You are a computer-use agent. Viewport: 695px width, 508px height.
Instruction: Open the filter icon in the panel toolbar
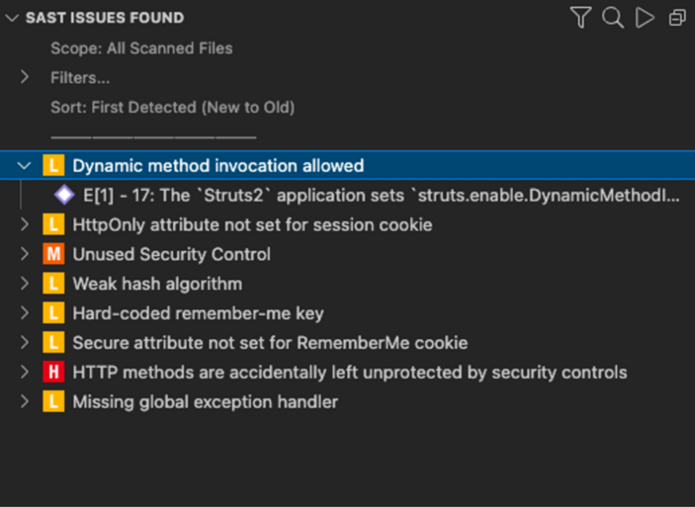click(x=580, y=18)
